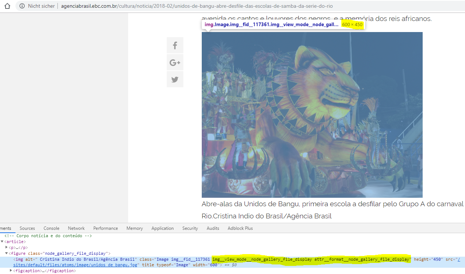Open the Memory tab
Screen dimensions: 465x274
(134, 228)
